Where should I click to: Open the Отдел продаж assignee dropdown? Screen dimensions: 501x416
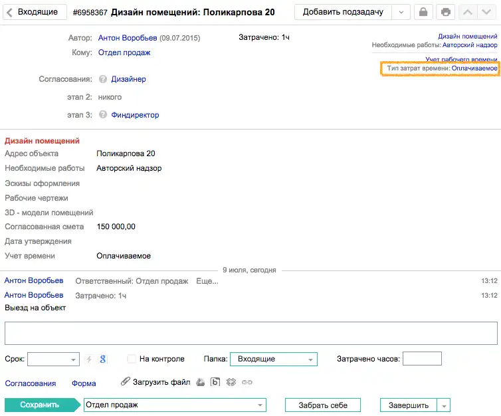tap(175, 405)
